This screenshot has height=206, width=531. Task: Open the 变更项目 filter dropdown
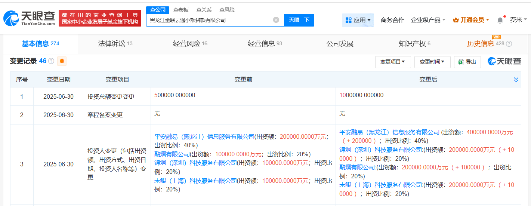(x=393, y=62)
